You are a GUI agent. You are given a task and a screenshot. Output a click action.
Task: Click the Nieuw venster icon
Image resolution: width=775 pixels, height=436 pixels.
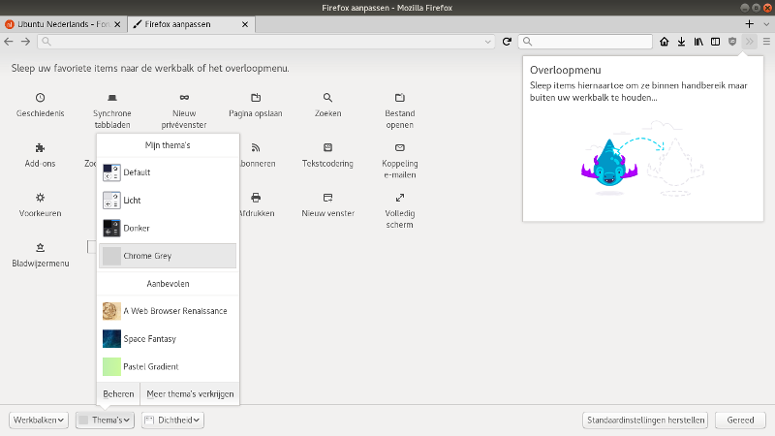click(x=327, y=198)
